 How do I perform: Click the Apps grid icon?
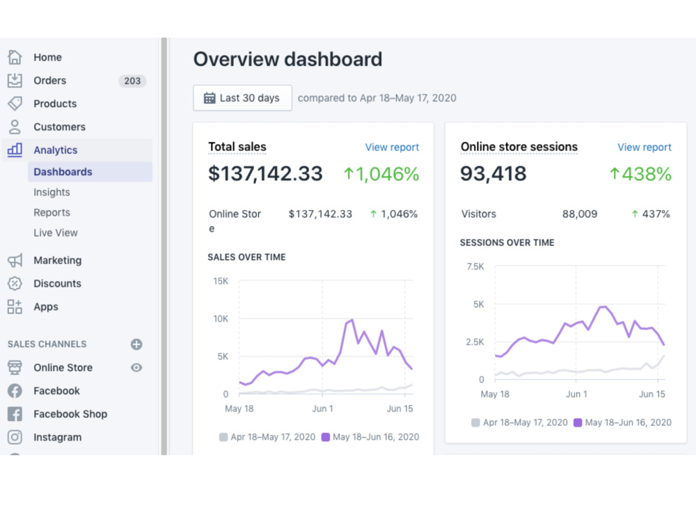[15, 307]
